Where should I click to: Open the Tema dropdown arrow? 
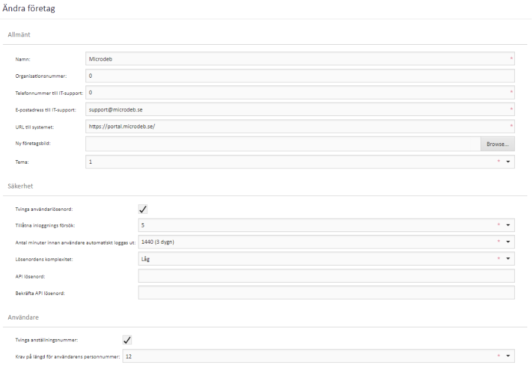[x=508, y=161]
